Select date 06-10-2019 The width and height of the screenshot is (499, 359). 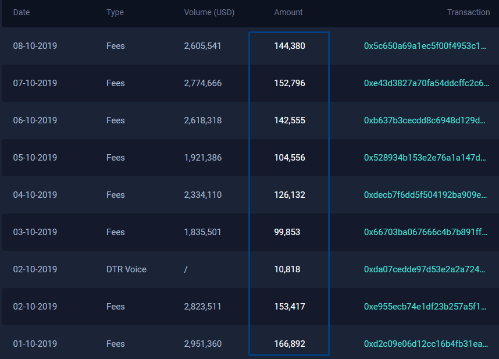point(35,120)
